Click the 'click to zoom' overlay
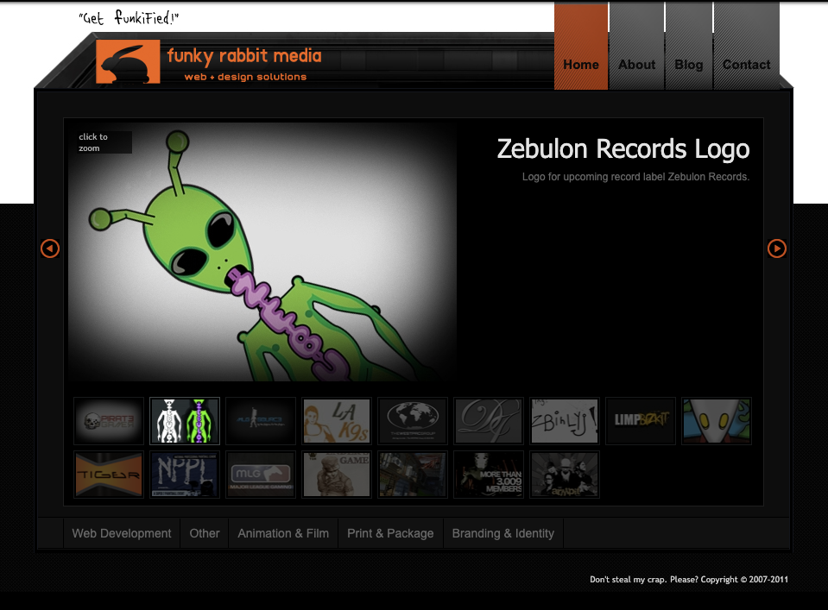 point(102,141)
